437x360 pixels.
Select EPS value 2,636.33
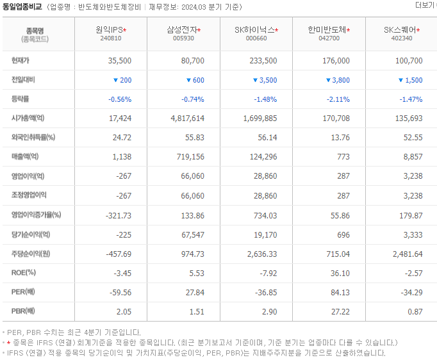262,254
